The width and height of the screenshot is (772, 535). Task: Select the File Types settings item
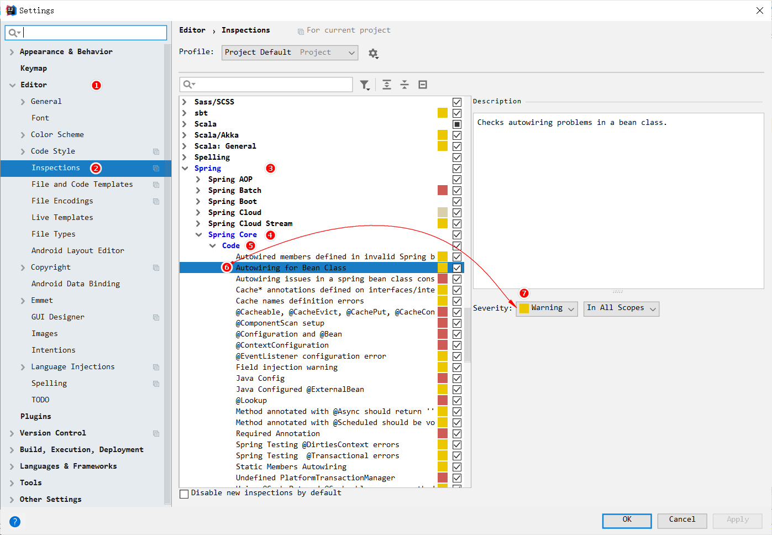coord(53,234)
